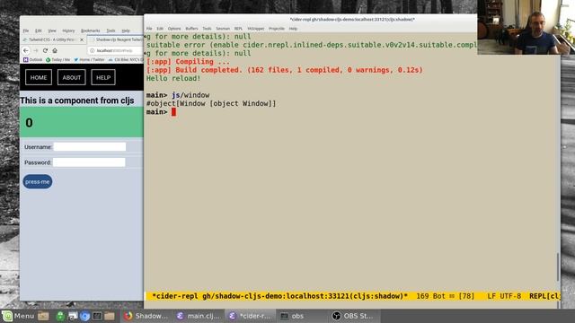The height and width of the screenshot is (323, 575).
Task: Click cider-repl buffer name in mode line
Action: coord(279,296)
